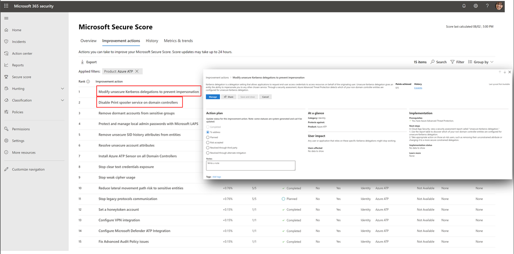Click Cancel in the flyout
Viewport: 514px width, 254px height.
(x=265, y=97)
